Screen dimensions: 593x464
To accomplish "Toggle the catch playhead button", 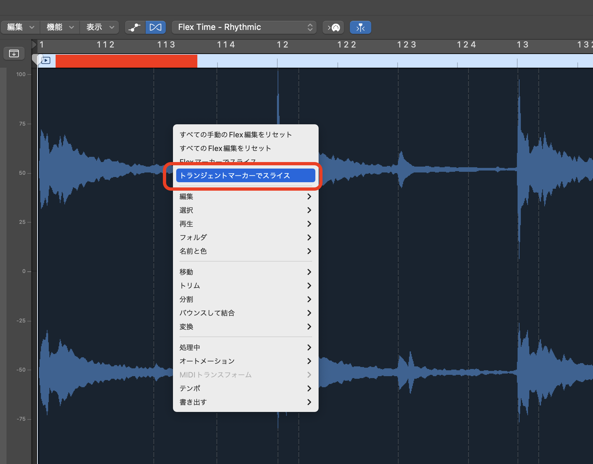I will (360, 27).
